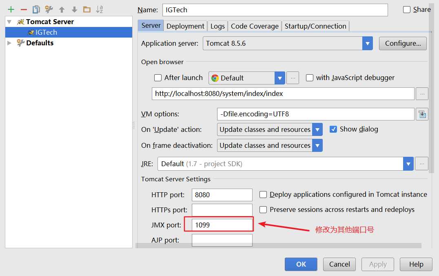Click empty HTTPs port field
This screenshot has width=439, height=276.
pyautogui.click(x=222, y=210)
